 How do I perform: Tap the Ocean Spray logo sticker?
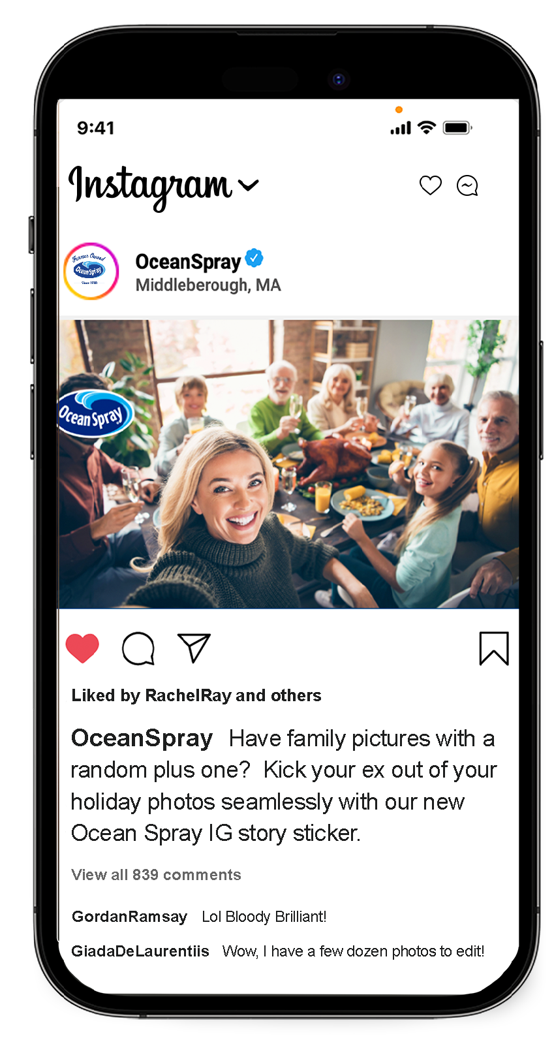click(x=95, y=413)
